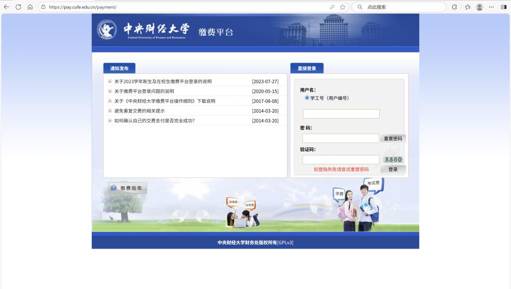Select the 学工号 (用户编号) radio button

click(x=307, y=98)
